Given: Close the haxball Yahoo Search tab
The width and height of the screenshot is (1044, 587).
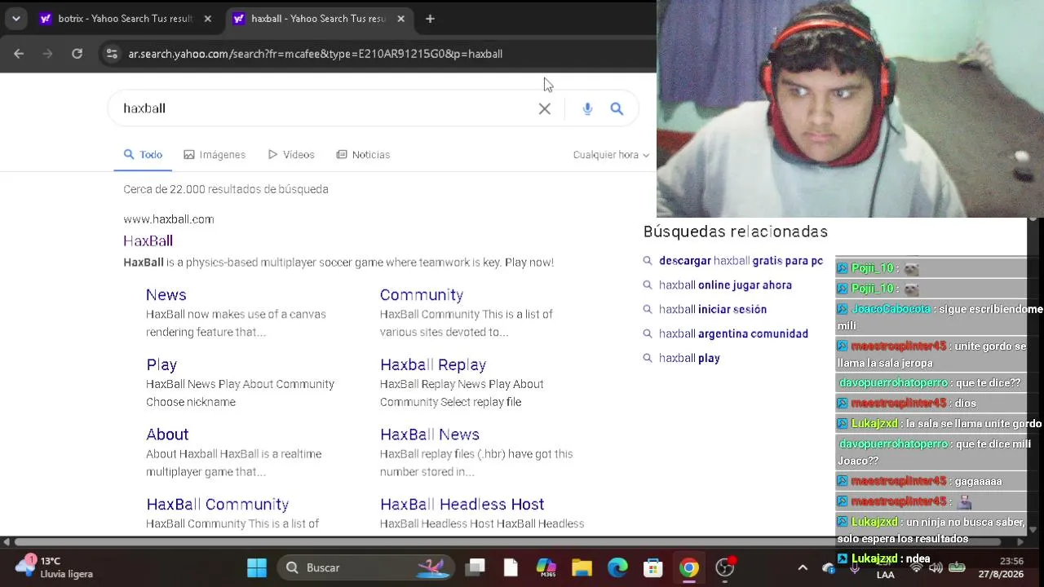Looking at the screenshot, I should (x=400, y=19).
